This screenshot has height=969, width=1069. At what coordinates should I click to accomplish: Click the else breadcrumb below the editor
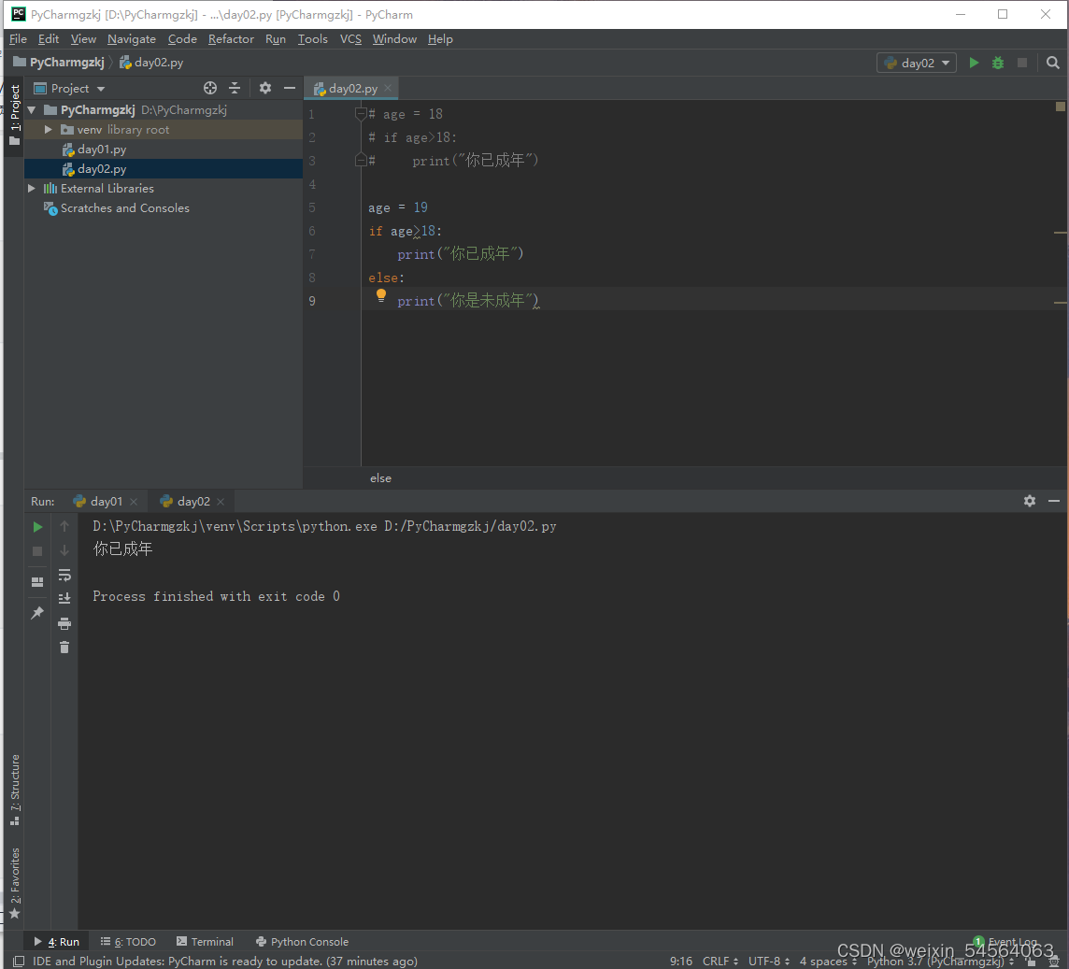click(380, 478)
